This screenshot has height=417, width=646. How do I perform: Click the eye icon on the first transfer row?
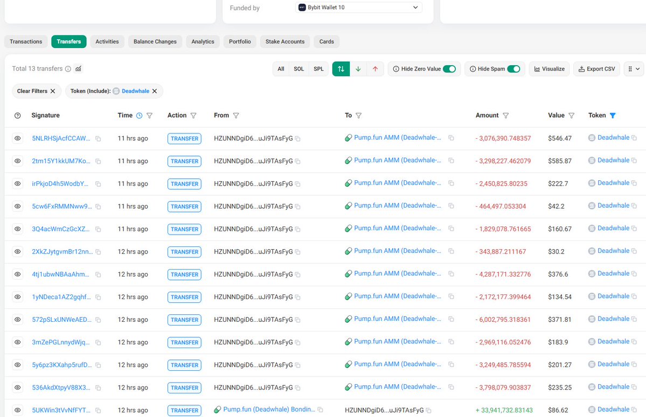click(17, 138)
